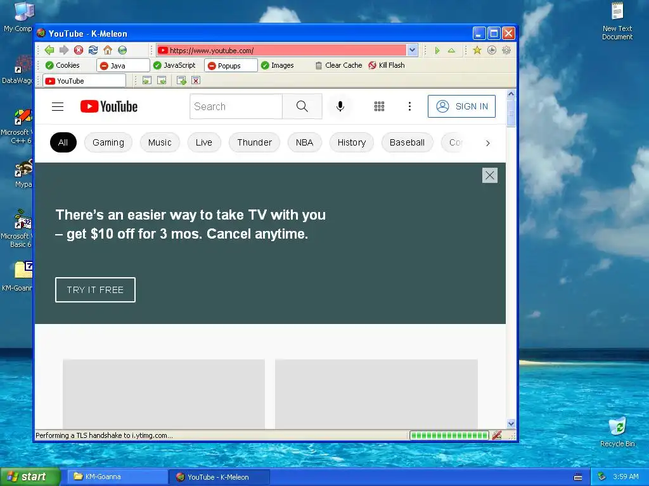This screenshot has width=649, height=486.
Task: Go to previous tab icon
Action: 147,80
